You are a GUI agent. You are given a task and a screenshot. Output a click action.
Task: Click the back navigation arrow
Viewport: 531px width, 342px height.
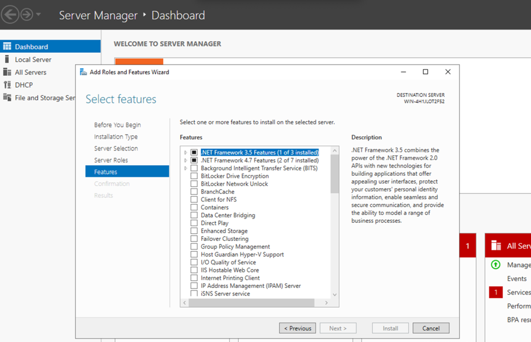(9, 14)
